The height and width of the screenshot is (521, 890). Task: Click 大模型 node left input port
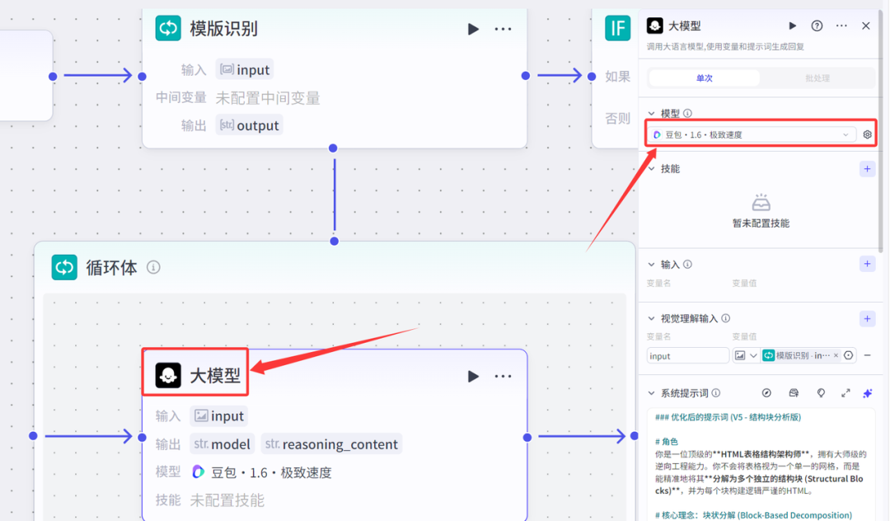click(143, 437)
